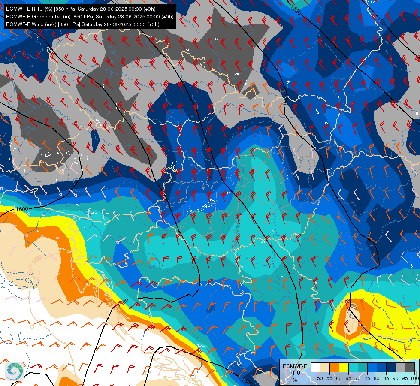
Task: Click legend tick value '95'
Action: pos(405,378)
